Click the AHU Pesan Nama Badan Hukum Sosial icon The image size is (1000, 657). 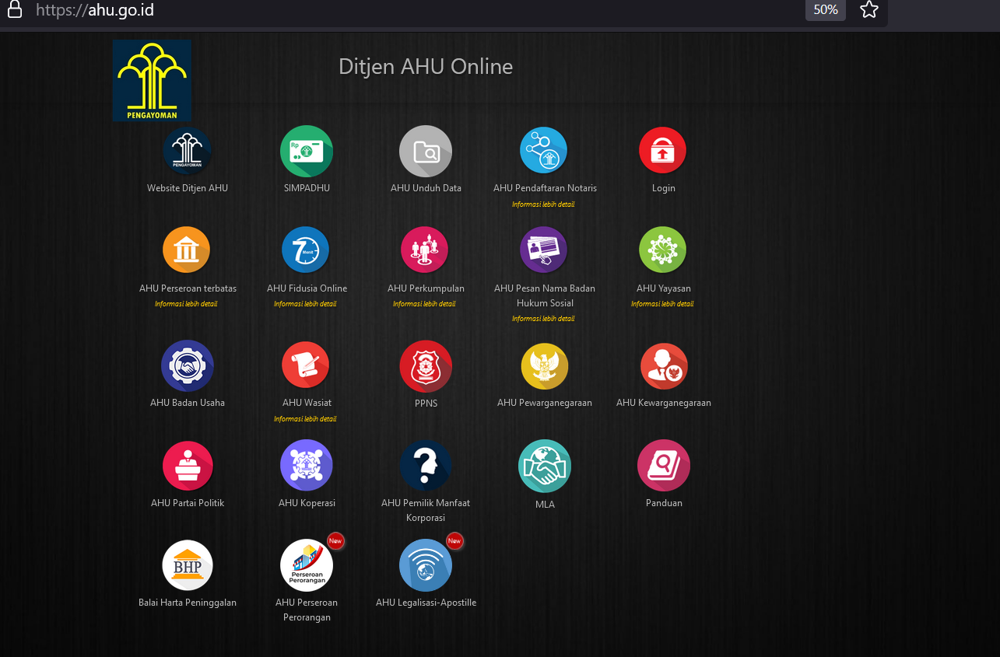click(544, 250)
